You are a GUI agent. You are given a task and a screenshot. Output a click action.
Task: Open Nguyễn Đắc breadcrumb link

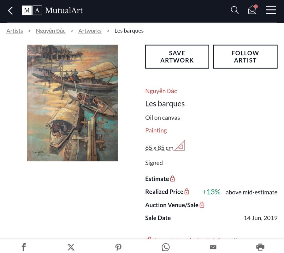(x=51, y=31)
